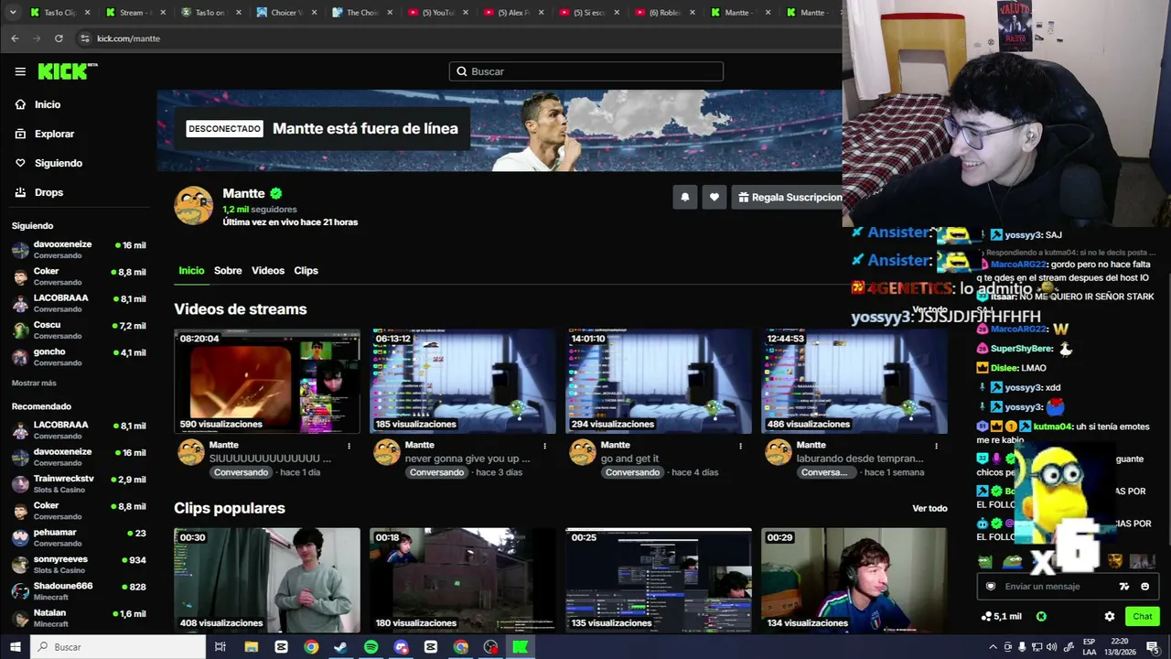
Task: Open the Windows Start menu
Action: (x=15, y=647)
